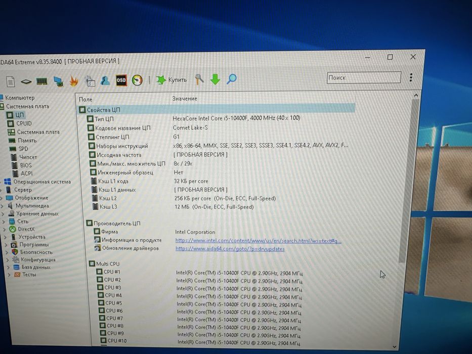The width and height of the screenshot is (472, 354).
Task: Click the Поиск search field
Action: click(x=364, y=77)
